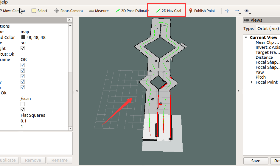
Task: Open the Orbit (rviz) view type dropdown
Action: (268, 28)
